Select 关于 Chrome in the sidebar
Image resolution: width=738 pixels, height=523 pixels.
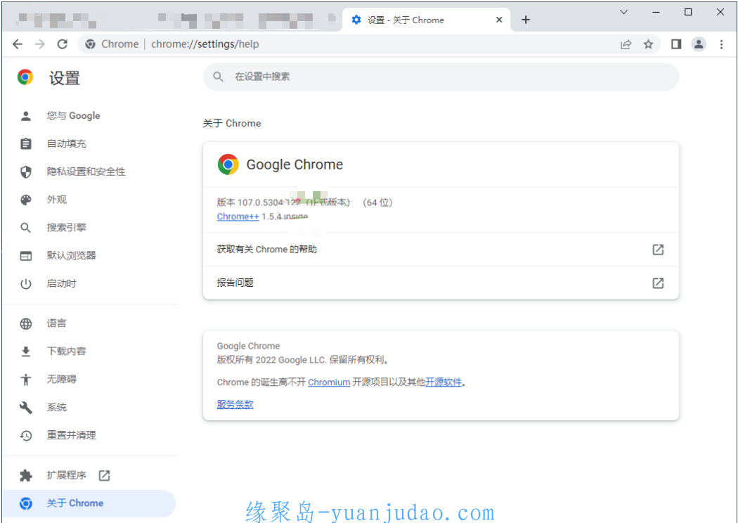[x=89, y=503]
